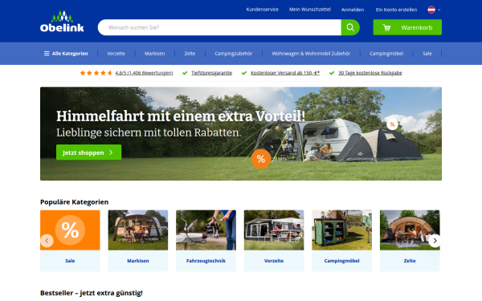Click the Zelte category label
Viewport: 482px width, 301px height.
410,261
